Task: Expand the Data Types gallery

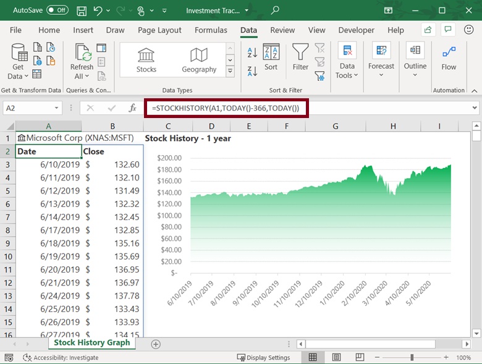Action: click(x=230, y=72)
